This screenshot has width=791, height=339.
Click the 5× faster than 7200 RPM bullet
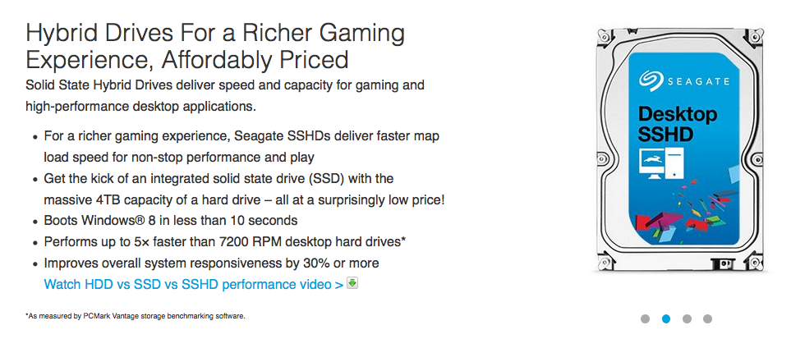point(225,241)
